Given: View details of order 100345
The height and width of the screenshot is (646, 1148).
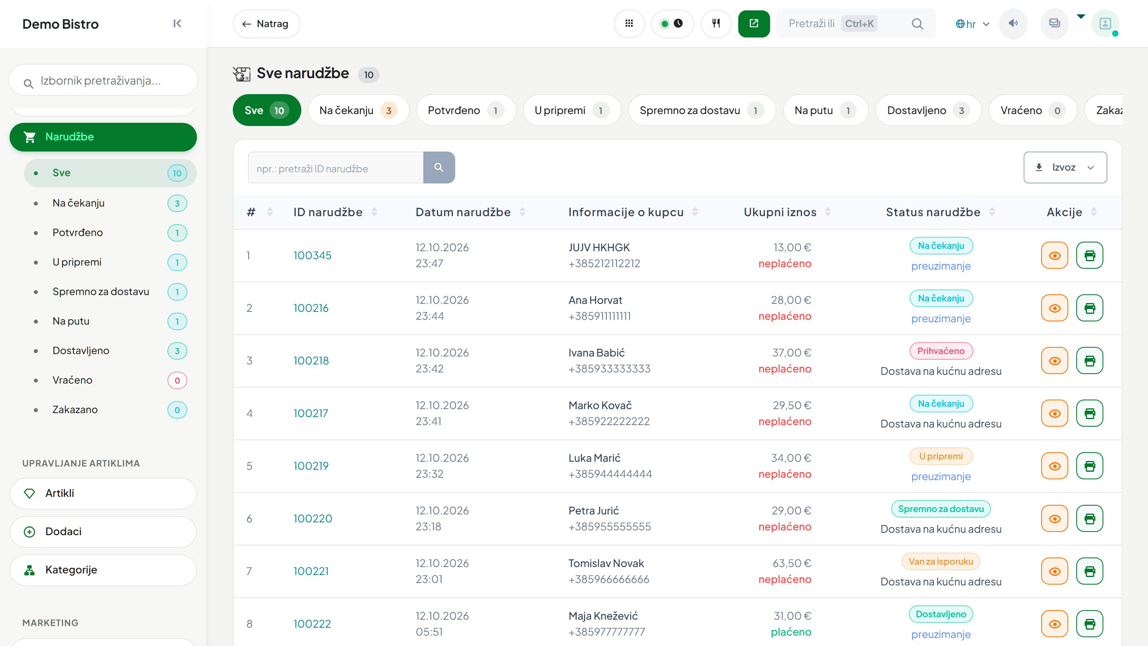Looking at the screenshot, I should pyautogui.click(x=1054, y=256).
